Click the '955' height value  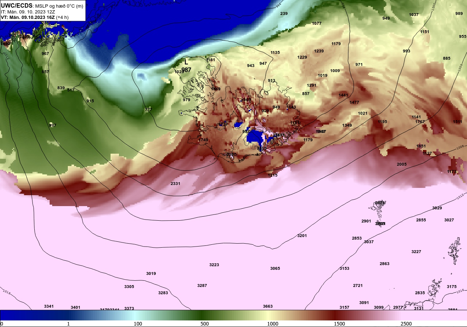[463, 36]
